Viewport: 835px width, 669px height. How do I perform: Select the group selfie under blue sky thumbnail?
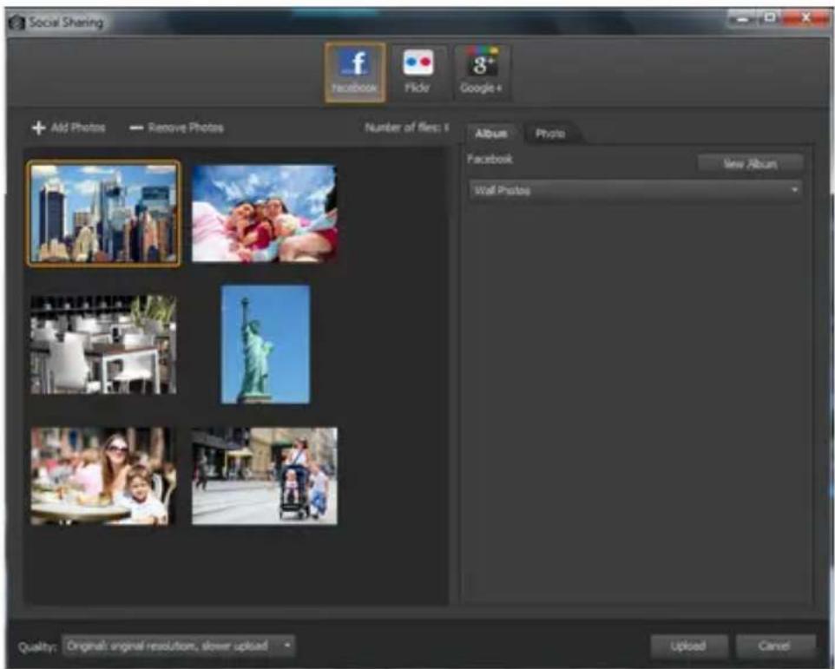click(x=264, y=213)
